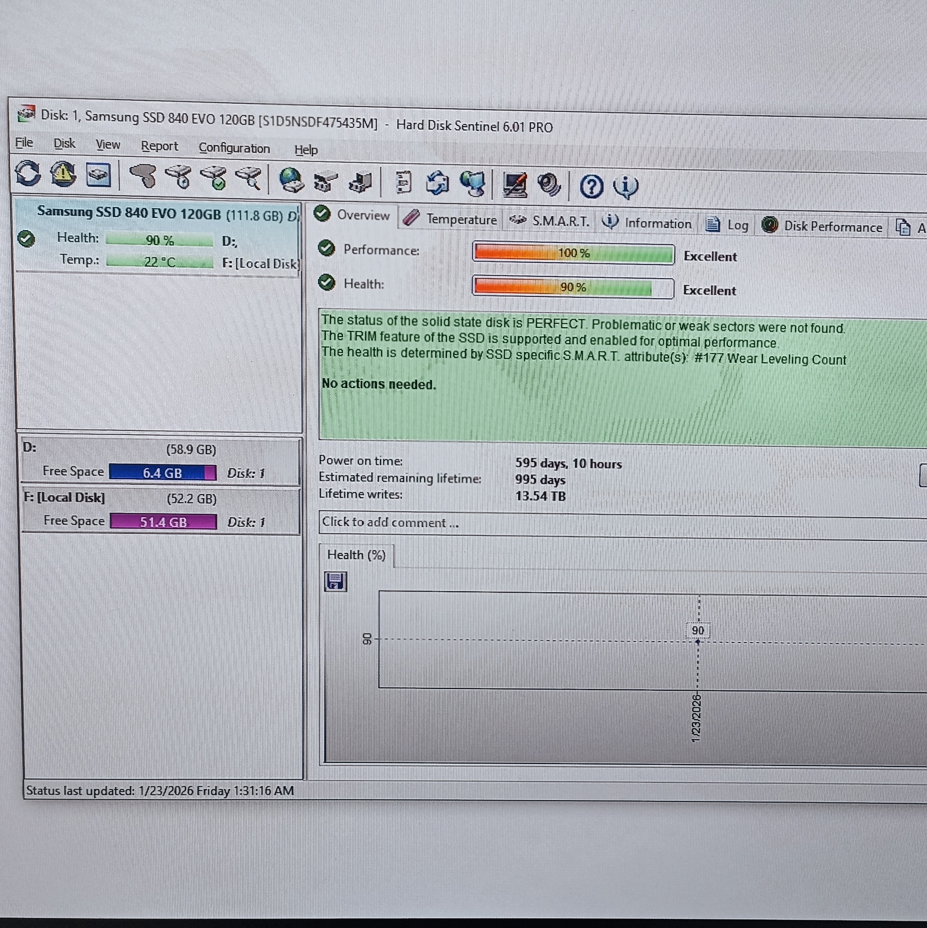927x928 pixels.
Task: Save the health graph using floppy icon
Action: click(x=336, y=581)
